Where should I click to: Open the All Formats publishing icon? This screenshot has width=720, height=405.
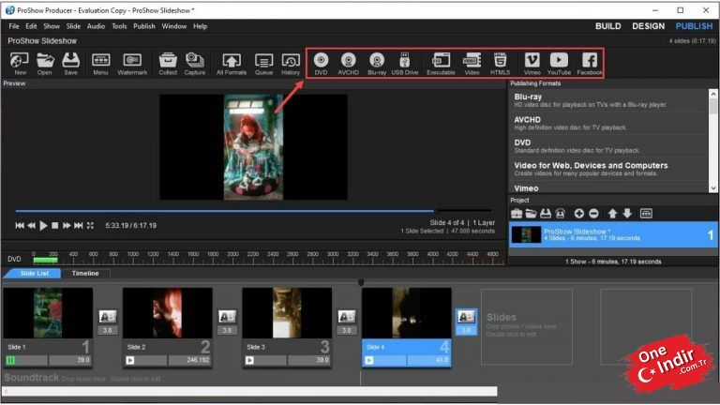click(x=232, y=64)
